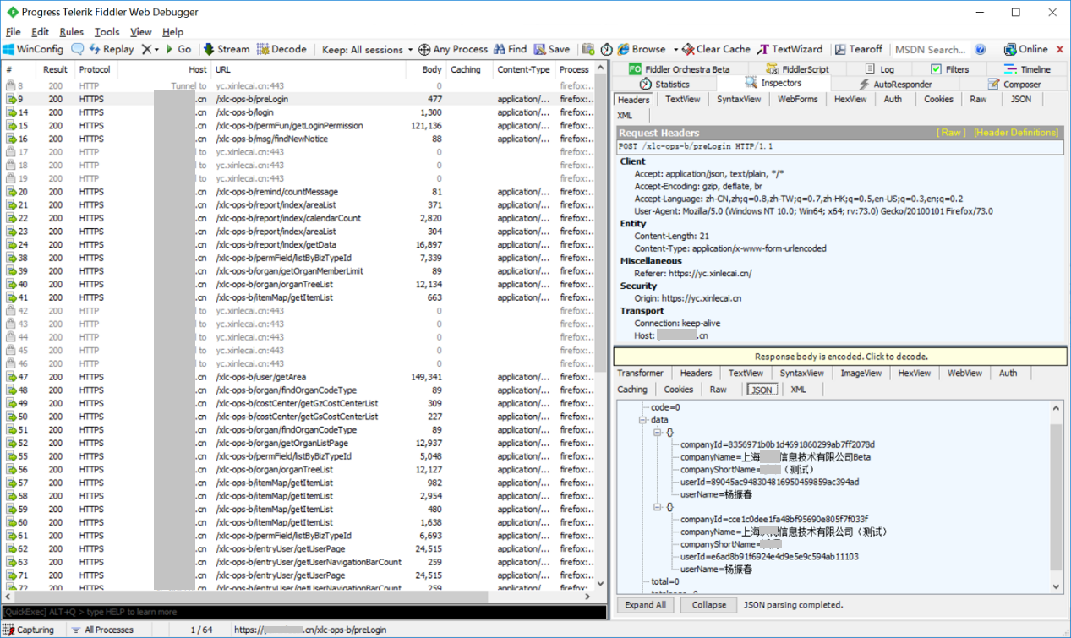Open the Keep: All sessions dropdown

pyautogui.click(x=368, y=49)
